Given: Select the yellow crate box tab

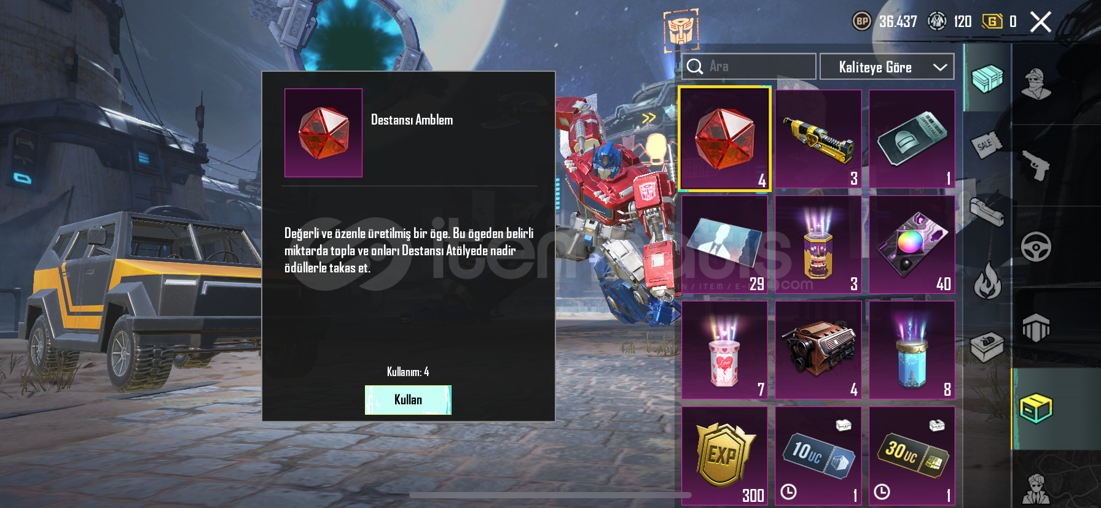Looking at the screenshot, I should pos(1036,409).
